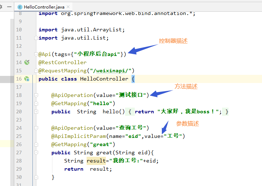
Task: Click line number 23 in the gutter
Action: pyautogui.click(x=19, y=120)
